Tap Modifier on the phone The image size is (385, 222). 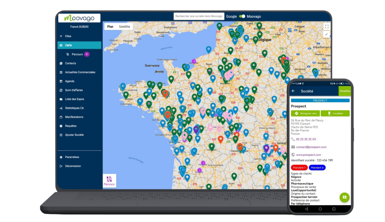point(345,91)
